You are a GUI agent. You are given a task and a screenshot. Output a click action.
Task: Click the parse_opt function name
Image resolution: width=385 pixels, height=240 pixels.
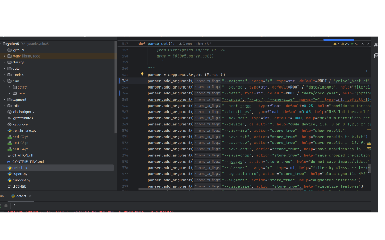pyautogui.click(x=158, y=44)
